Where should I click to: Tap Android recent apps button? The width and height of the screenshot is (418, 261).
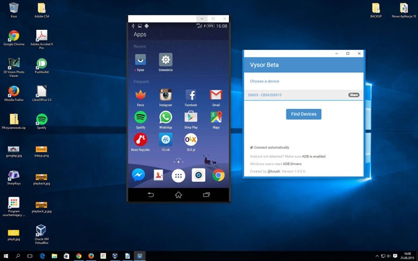coord(207,195)
